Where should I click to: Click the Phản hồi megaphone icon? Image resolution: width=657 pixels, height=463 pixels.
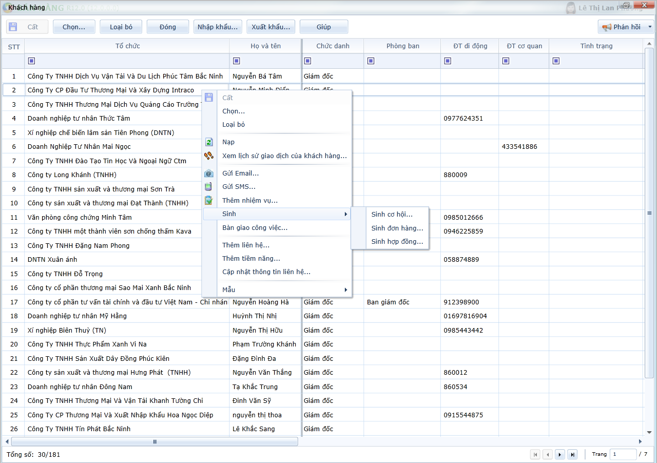(606, 27)
